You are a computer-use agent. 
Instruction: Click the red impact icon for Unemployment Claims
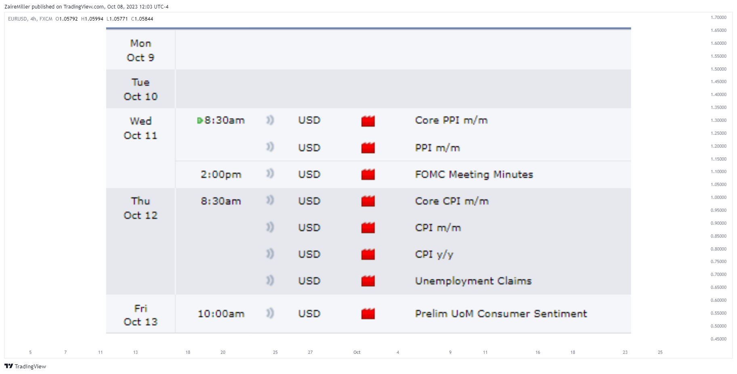pyautogui.click(x=368, y=281)
